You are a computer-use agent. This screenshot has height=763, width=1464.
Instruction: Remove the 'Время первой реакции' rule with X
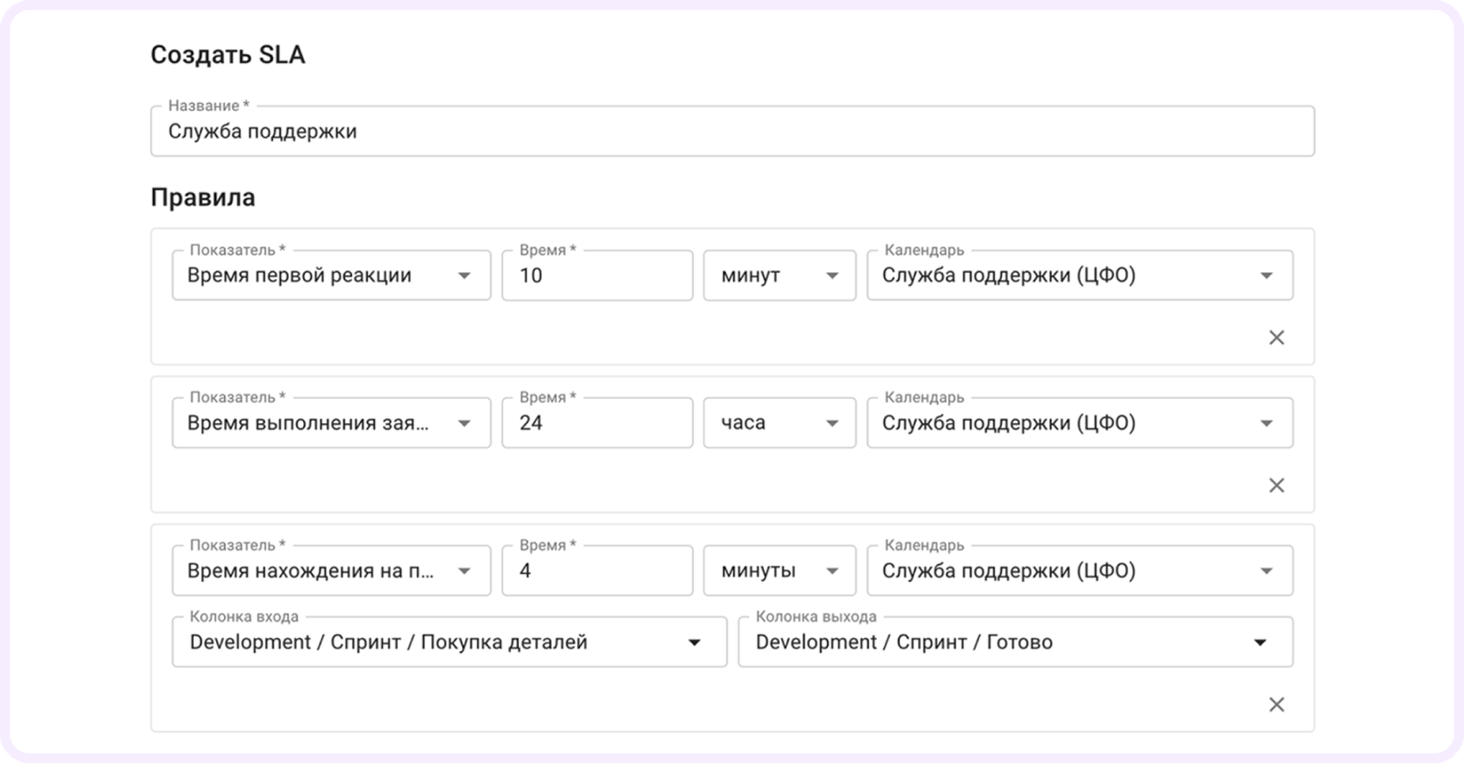pos(1276,337)
